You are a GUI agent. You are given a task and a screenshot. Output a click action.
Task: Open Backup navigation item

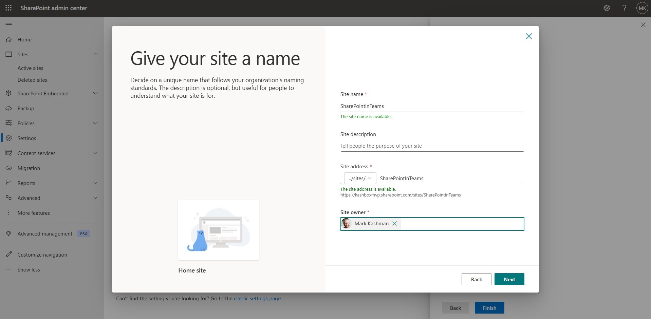[x=26, y=108]
